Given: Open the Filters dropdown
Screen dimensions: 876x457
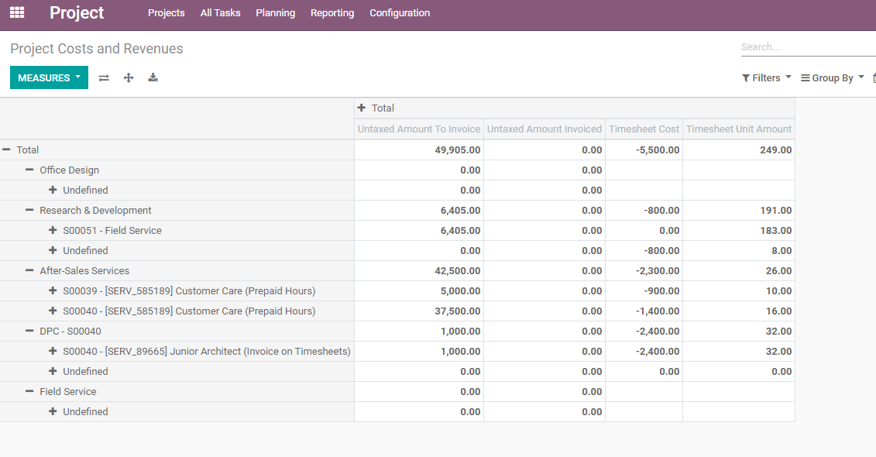Looking at the screenshot, I should pos(767,77).
